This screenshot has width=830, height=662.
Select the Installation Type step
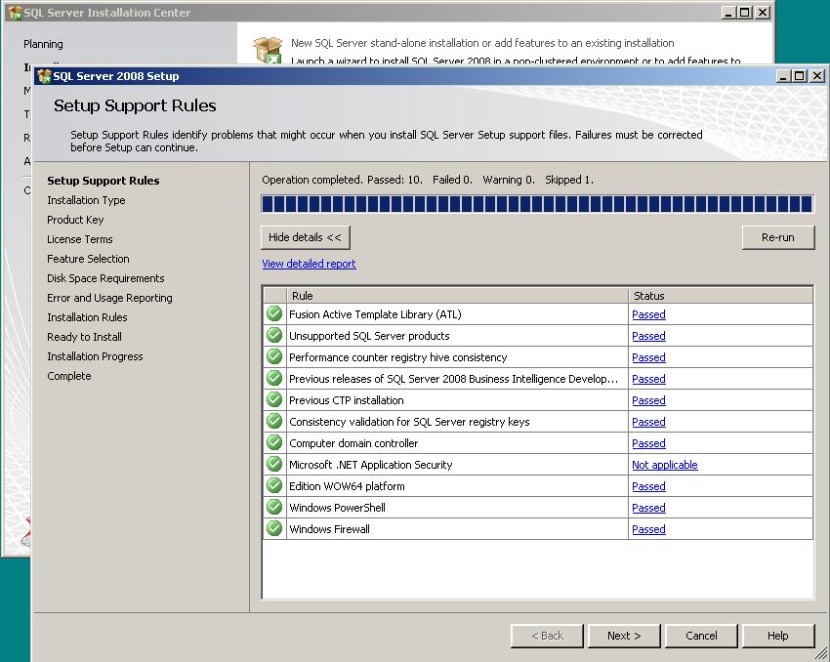(x=86, y=200)
